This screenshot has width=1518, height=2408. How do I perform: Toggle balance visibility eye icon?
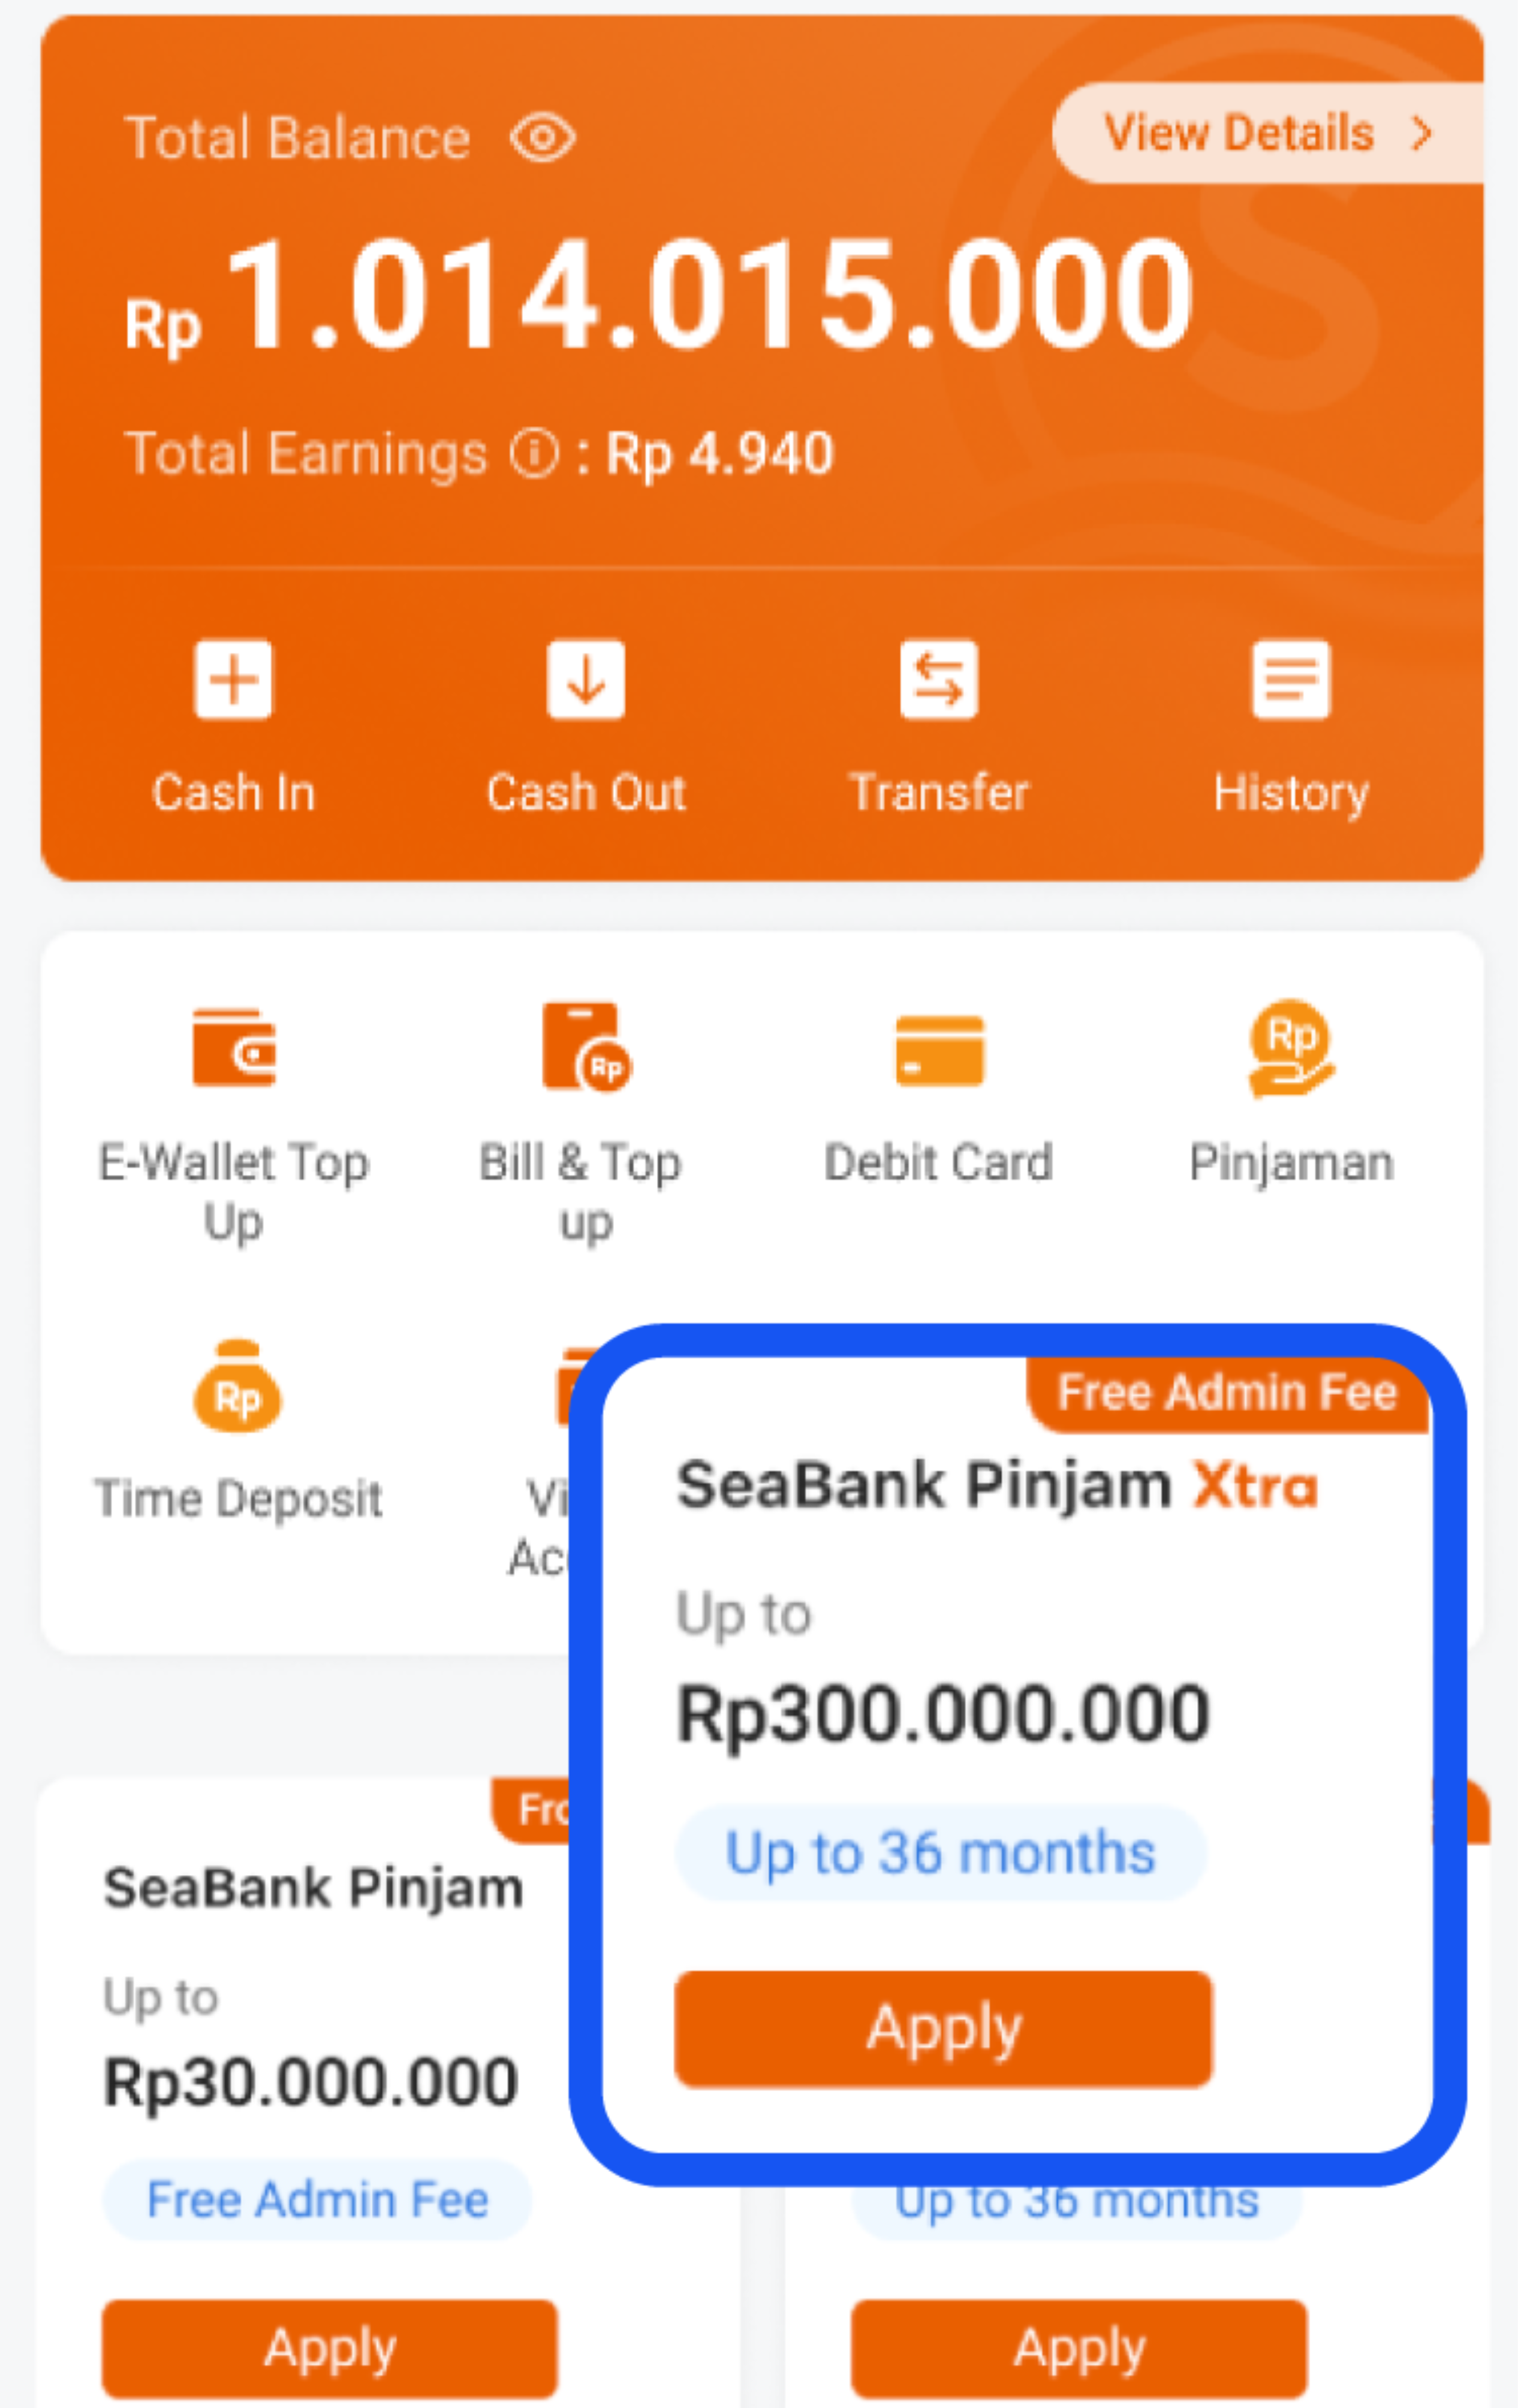coord(542,138)
